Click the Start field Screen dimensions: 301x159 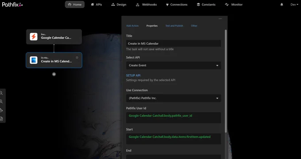pyautogui.click(x=174, y=139)
